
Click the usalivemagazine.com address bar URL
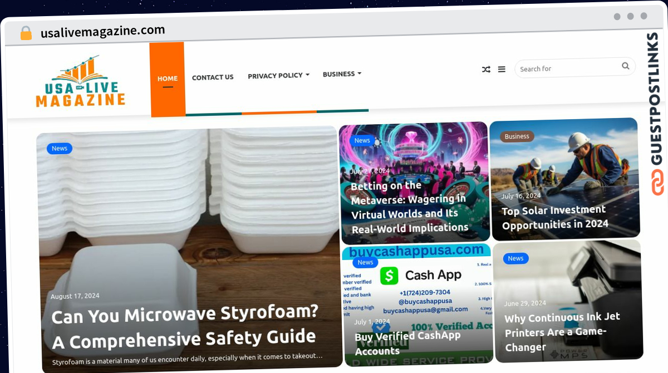pos(102,31)
